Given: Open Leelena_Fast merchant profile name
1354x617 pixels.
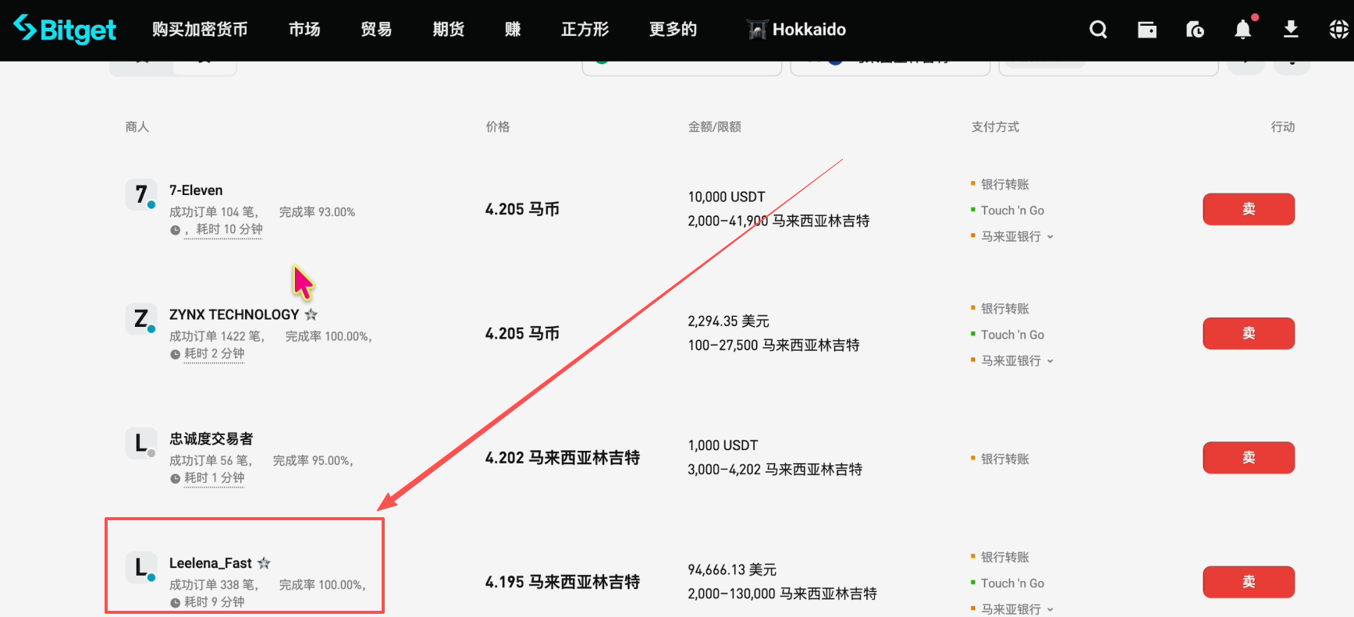Looking at the screenshot, I should pyautogui.click(x=211, y=563).
